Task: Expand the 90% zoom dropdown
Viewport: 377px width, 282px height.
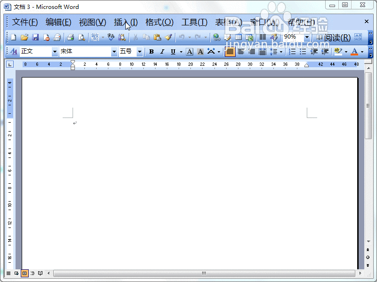Action: tap(307, 38)
